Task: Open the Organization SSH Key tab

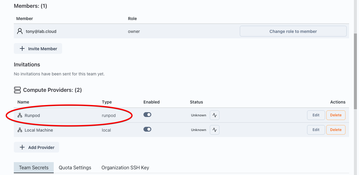Action: (x=125, y=168)
